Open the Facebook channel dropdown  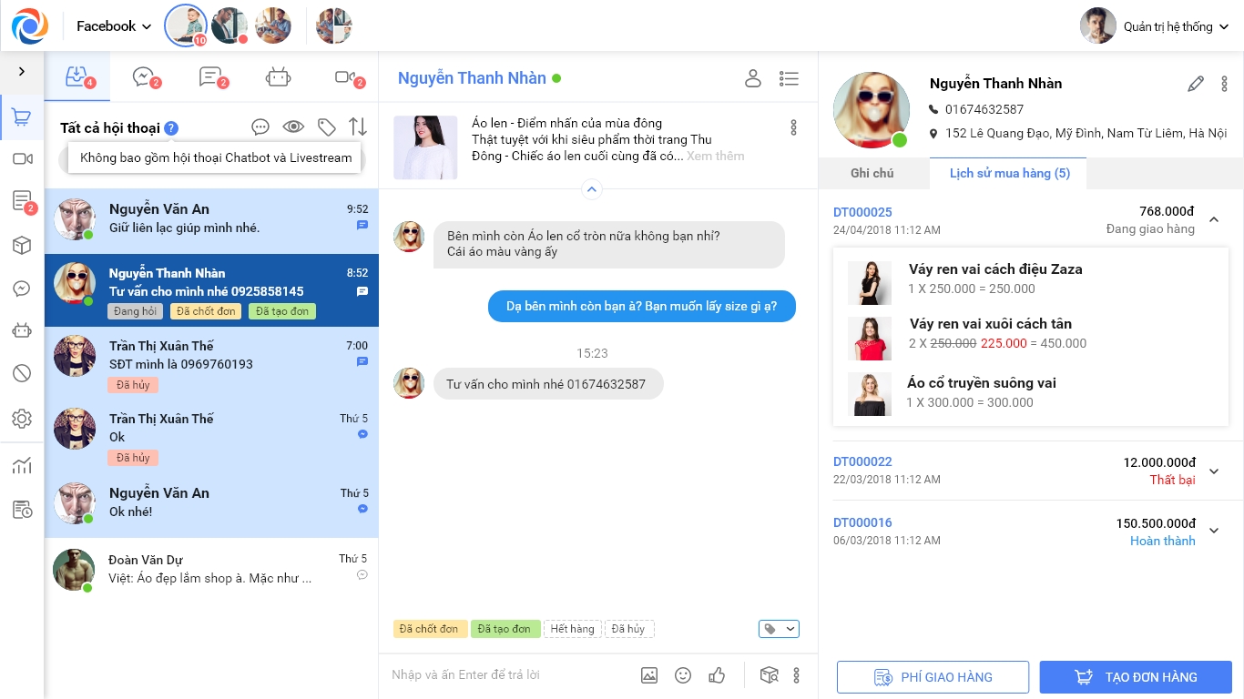click(x=114, y=26)
